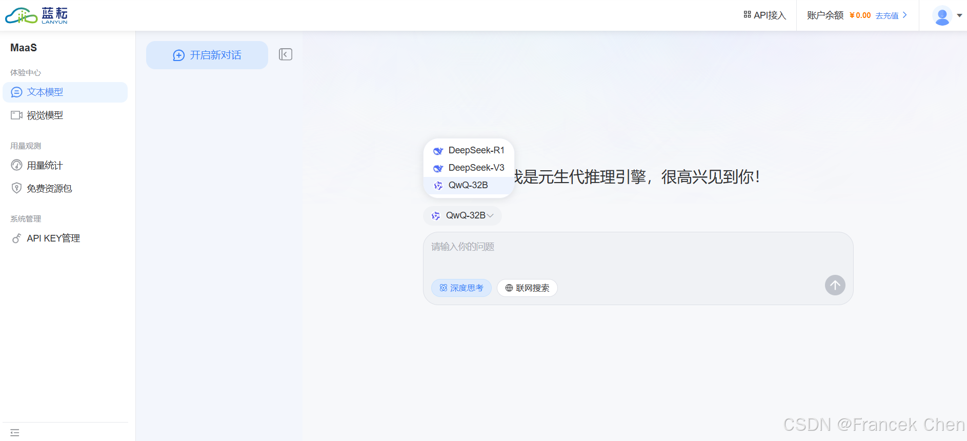Choose DeepSeek-V3 from model list
The width and height of the screenshot is (967, 441).
tap(469, 168)
